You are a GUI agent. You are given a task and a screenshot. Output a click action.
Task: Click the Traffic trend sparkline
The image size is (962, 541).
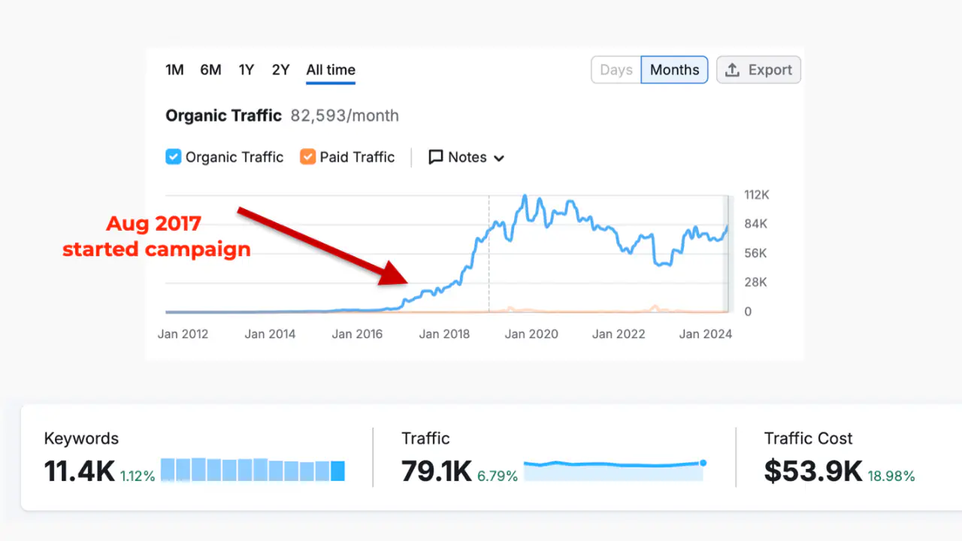(x=613, y=470)
